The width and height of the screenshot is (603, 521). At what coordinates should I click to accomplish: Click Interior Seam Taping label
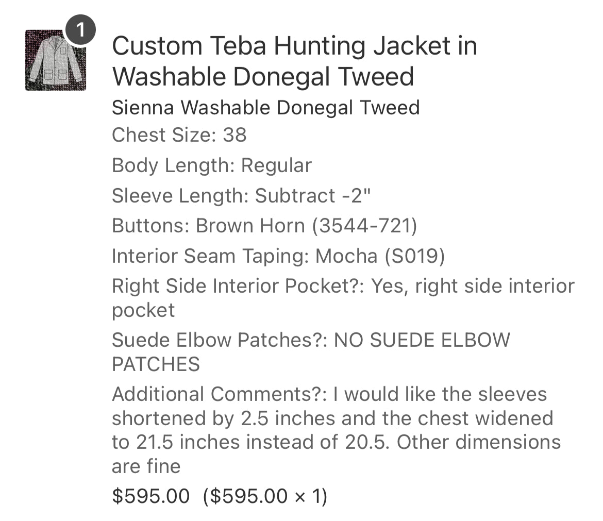tap(210, 256)
